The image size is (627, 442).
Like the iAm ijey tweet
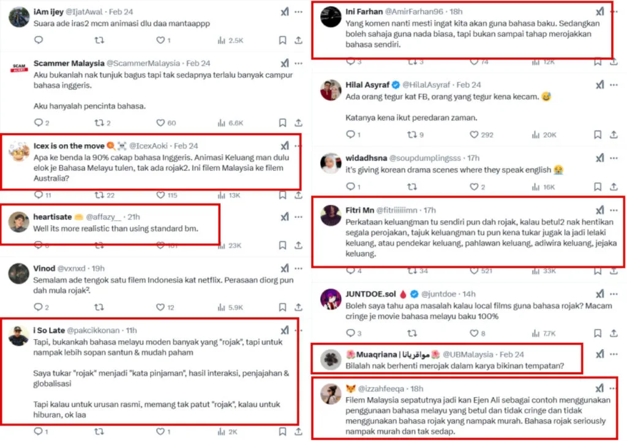161,40
